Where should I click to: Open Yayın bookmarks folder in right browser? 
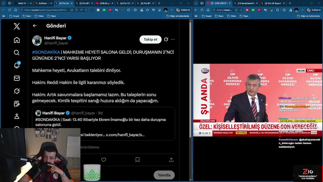tap(244, 16)
